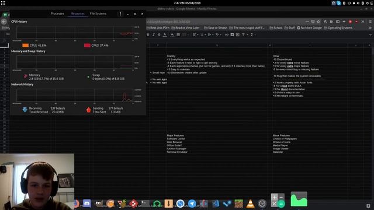Click the filter icon in Sheets toolbar
The height and width of the screenshot is (210, 374).
point(243,35)
